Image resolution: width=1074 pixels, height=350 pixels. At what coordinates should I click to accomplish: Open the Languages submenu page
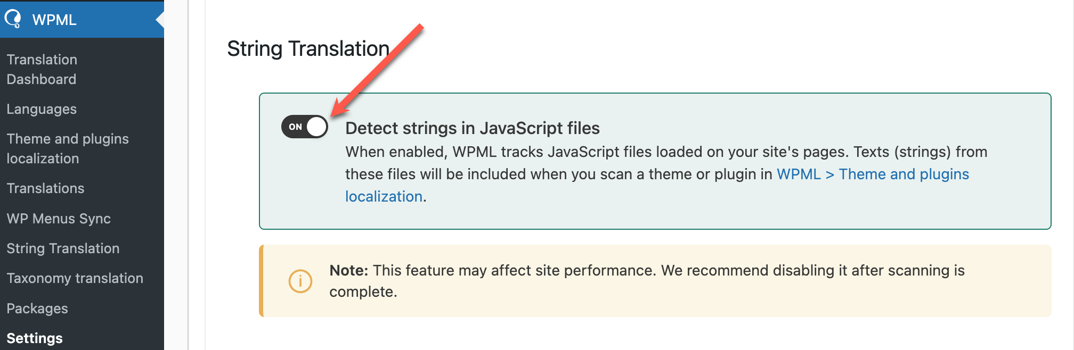click(x=42, y=109)
